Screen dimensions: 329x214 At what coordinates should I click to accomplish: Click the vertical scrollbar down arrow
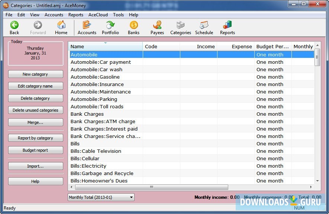pos(317,181)
